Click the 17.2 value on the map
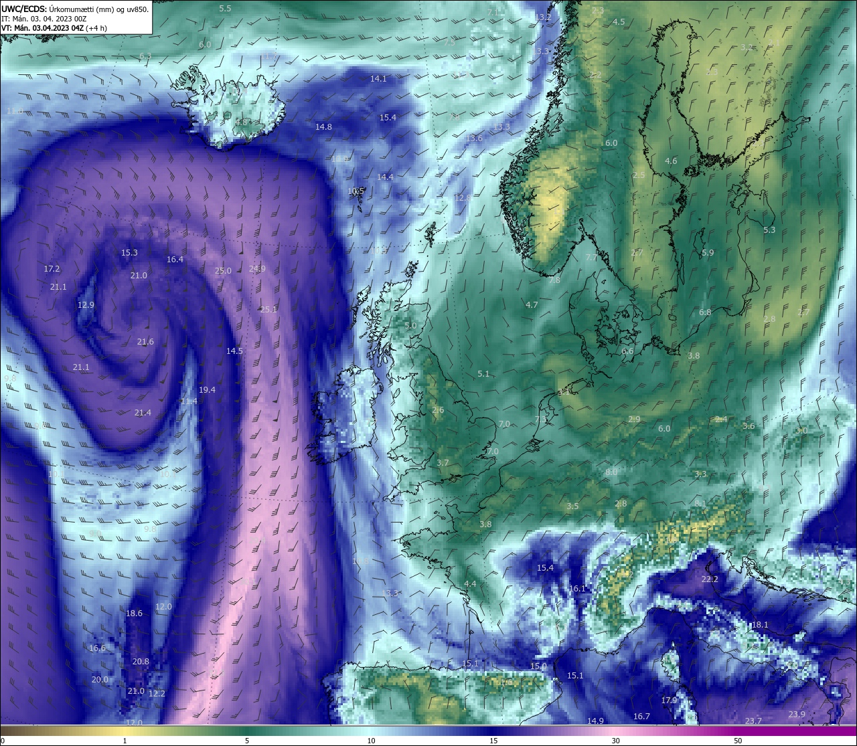 tap(52, 269)
